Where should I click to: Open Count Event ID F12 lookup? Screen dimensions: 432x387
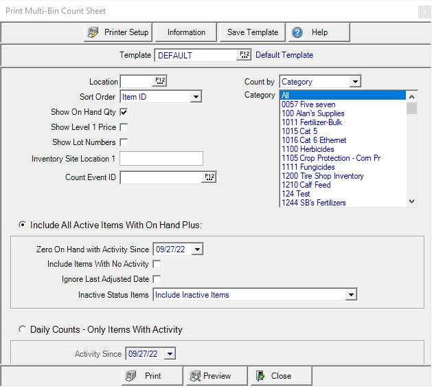[x=209, y=177]
